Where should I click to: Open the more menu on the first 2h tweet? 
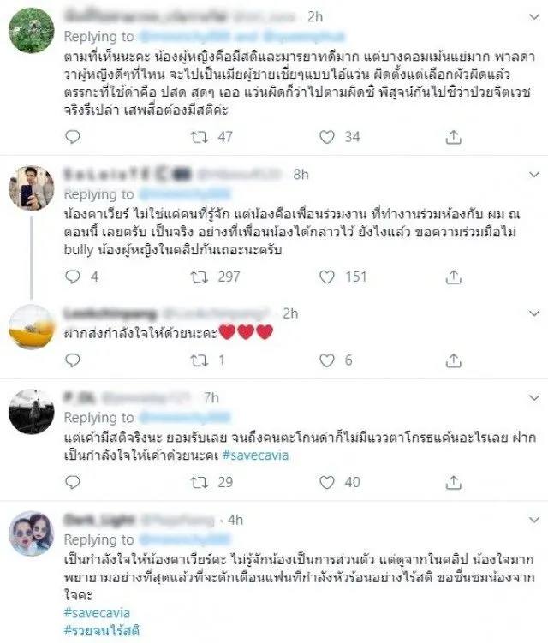534,17
